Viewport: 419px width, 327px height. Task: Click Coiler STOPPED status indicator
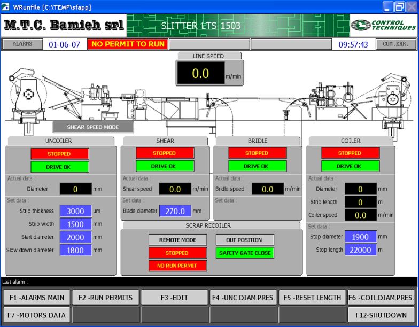pyautogui.click(x=351, y=153)
